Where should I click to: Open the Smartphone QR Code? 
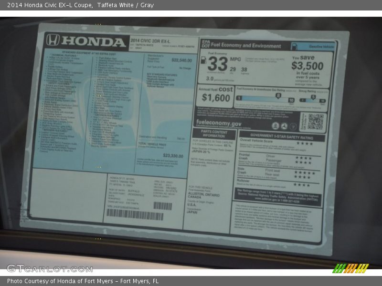pyautogui.click(x=316, y=123)
